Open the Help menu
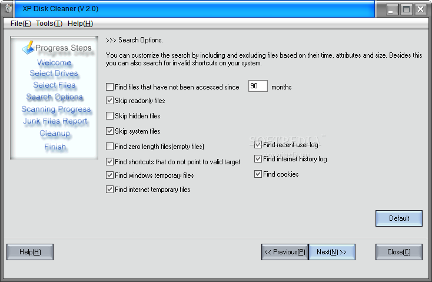The image size is (432, 282). pos(80,24)
